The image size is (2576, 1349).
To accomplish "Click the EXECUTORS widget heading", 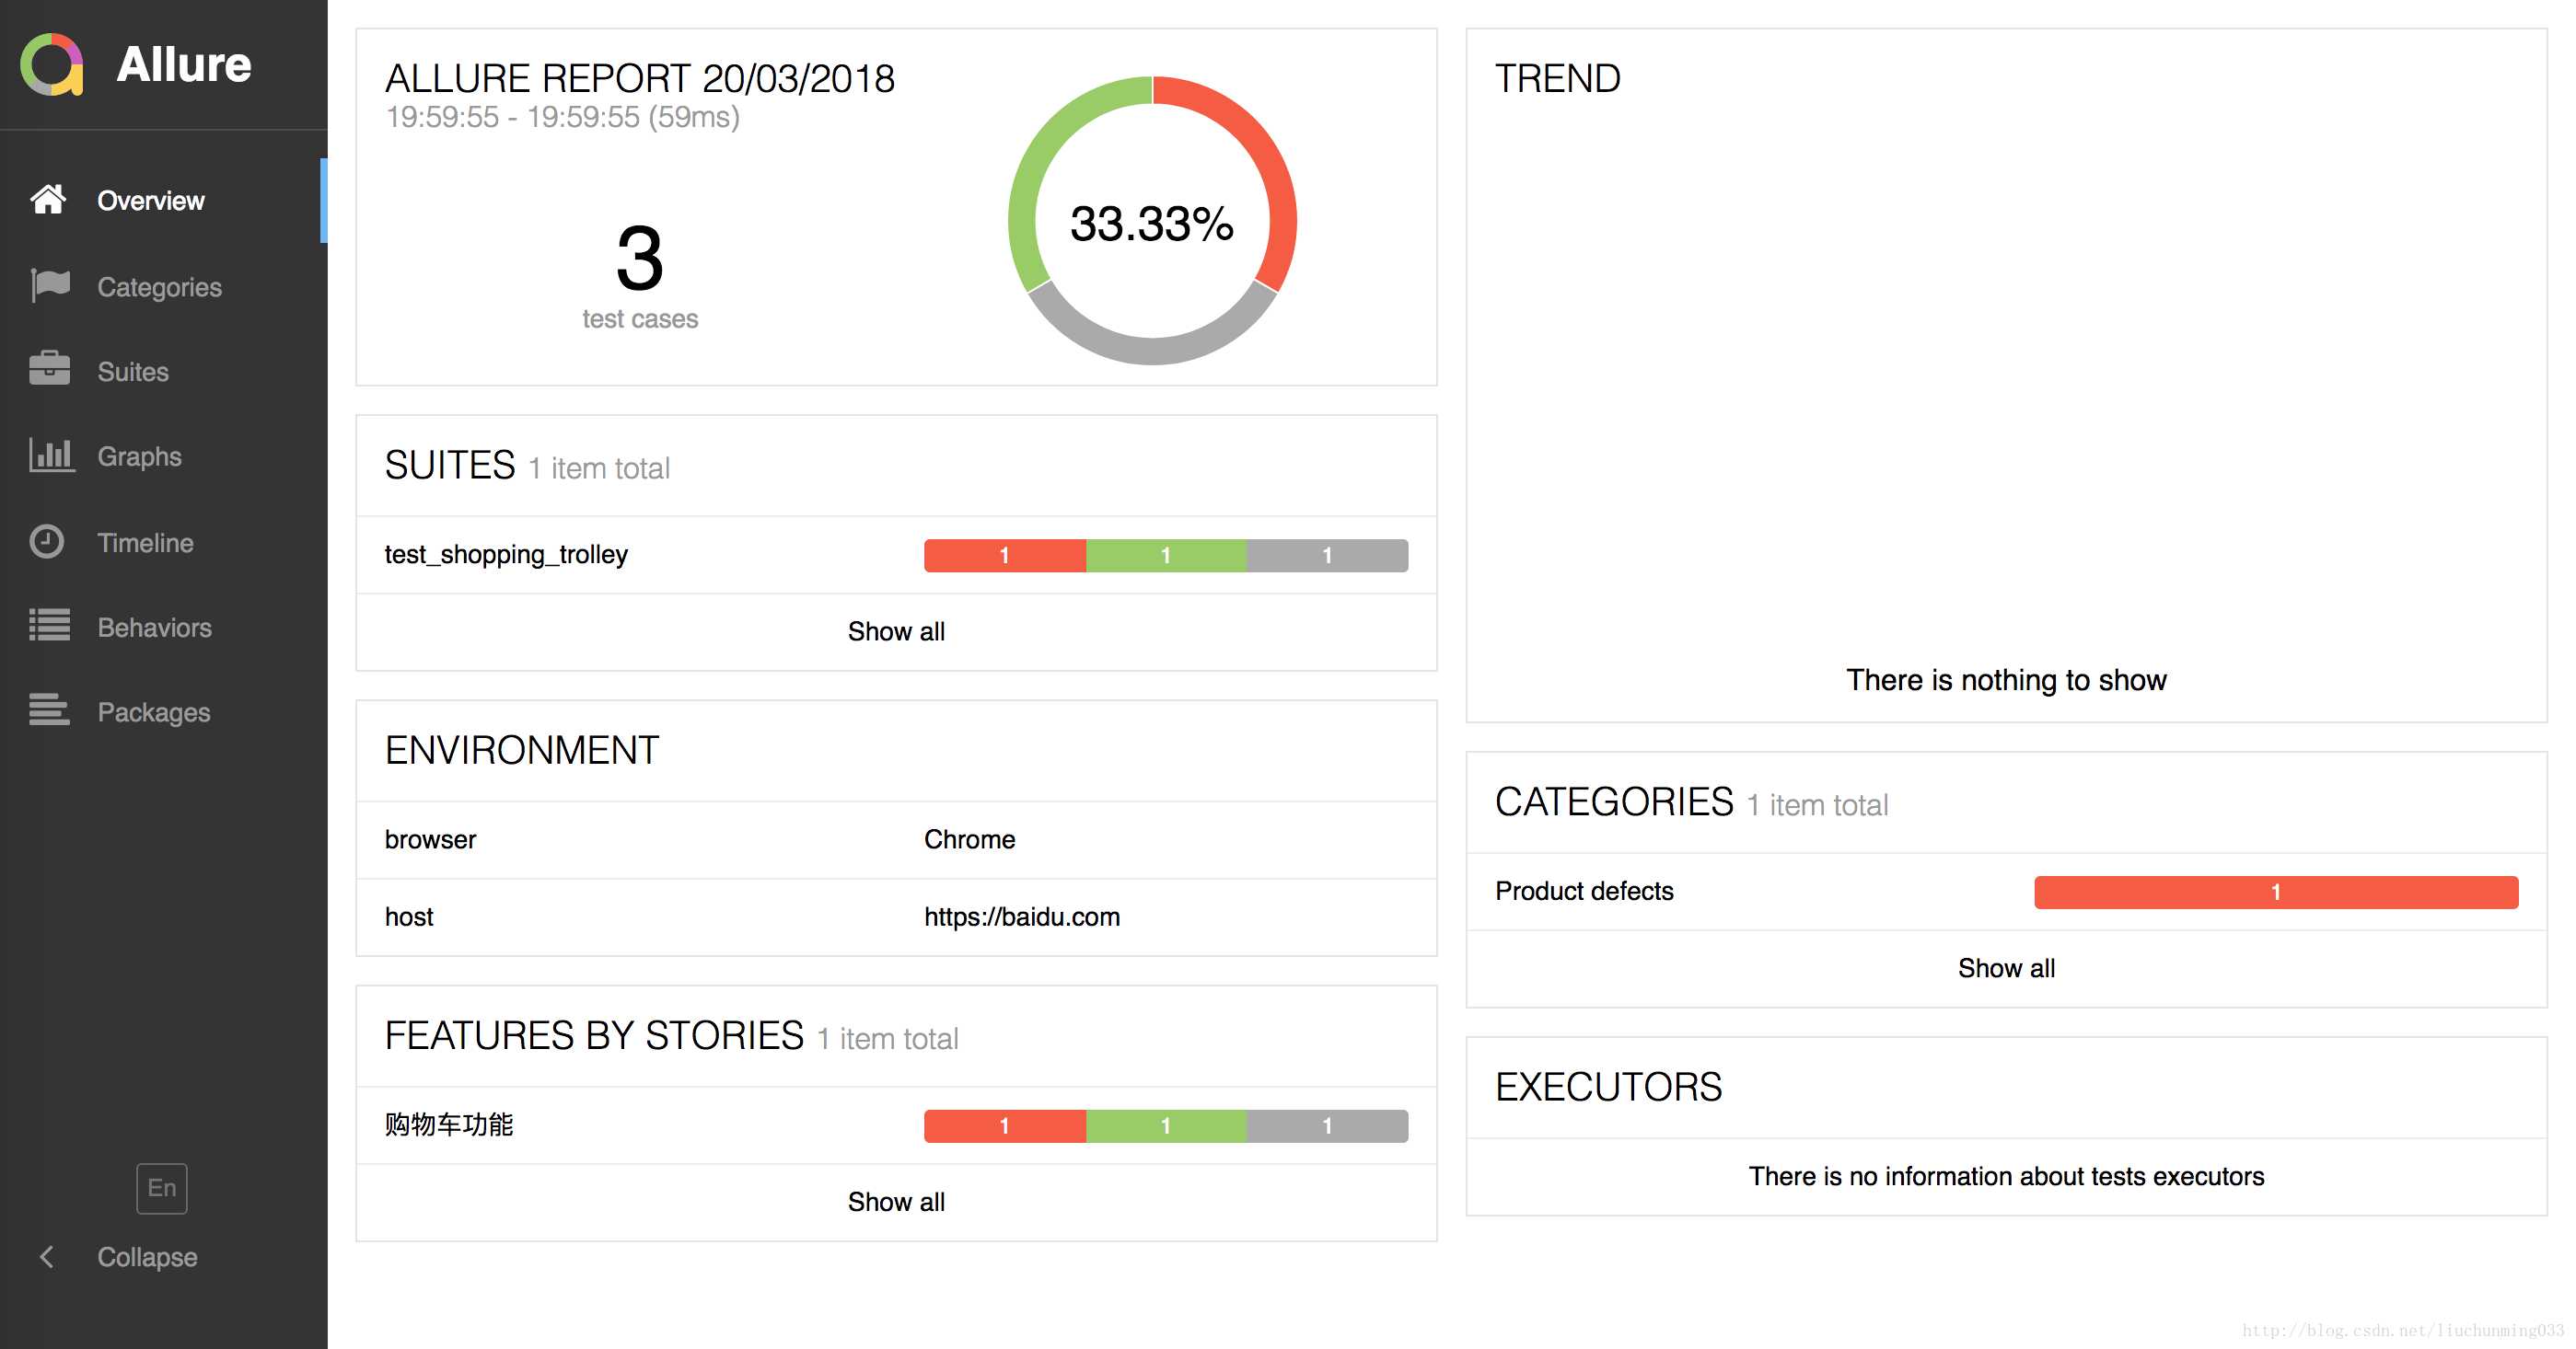I will [x=1608, y=1086].
